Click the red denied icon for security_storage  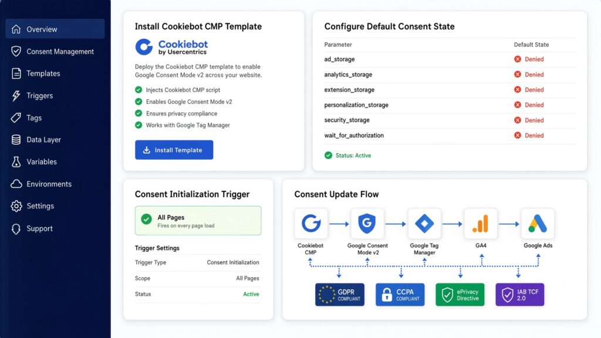[x=518, y=120]
